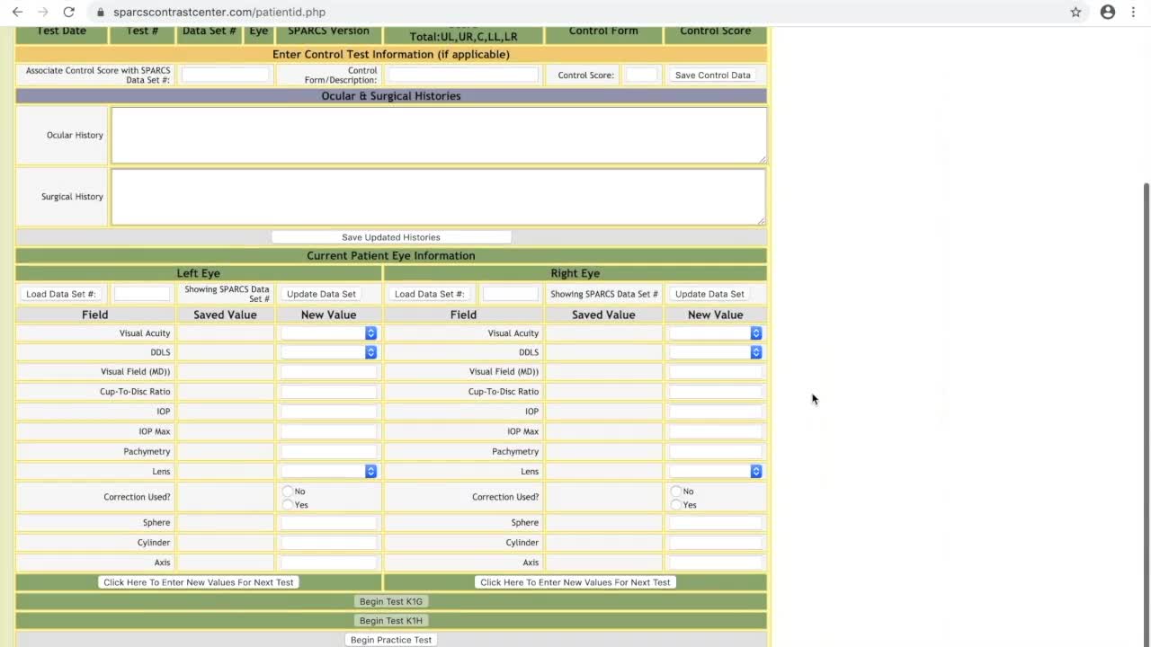This screenshot has width=1151, height=647.
Task: Open the Left Eye Visual Acuity dropdown
Action: [x=370, y=332]
